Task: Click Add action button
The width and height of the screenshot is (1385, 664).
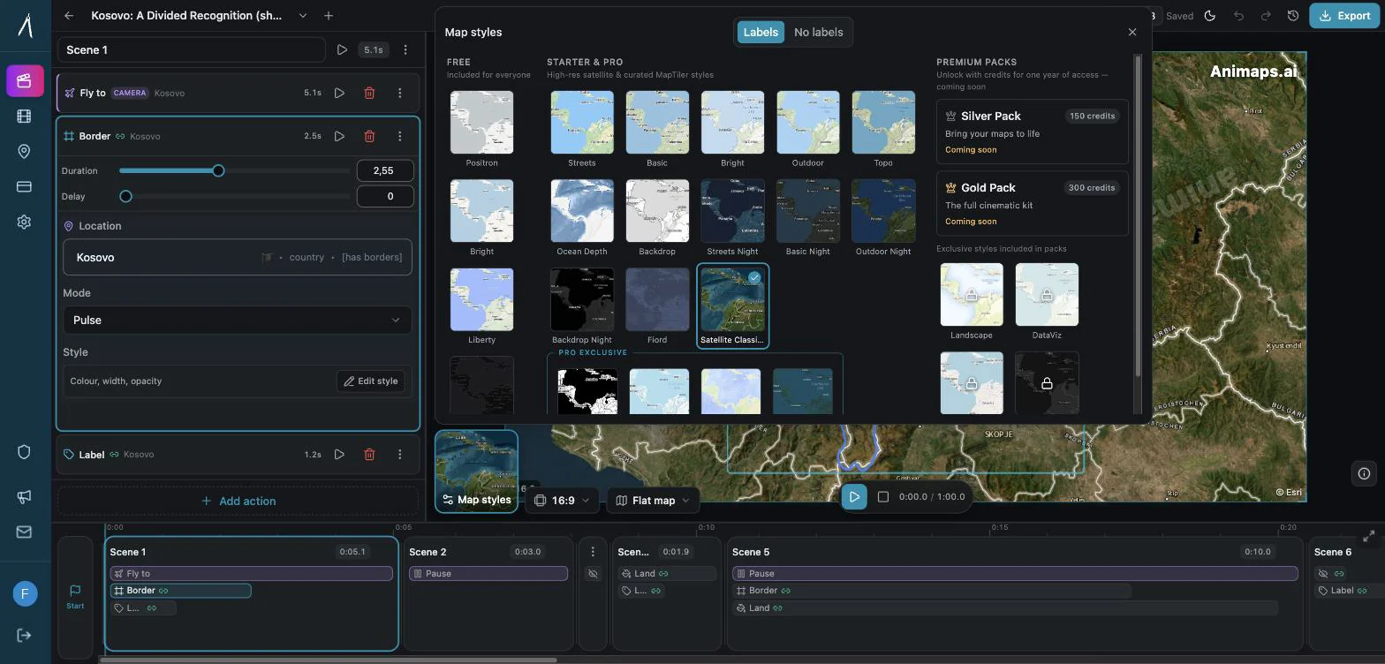Action: (x=238, y=501)
